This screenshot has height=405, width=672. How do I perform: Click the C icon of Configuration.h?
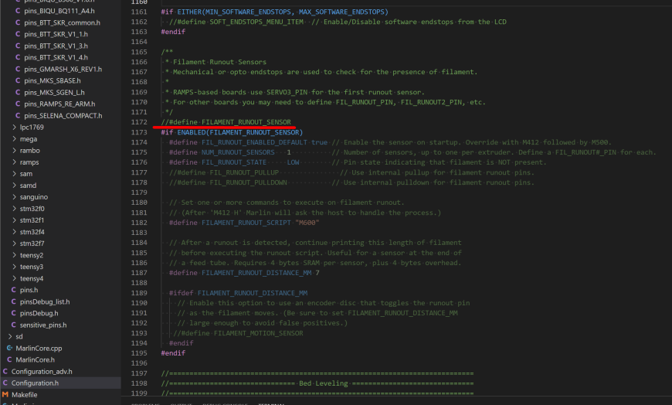tap(5, 383)
